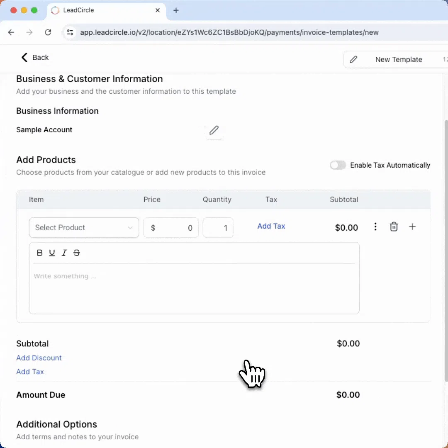Reload the page in the browser
The image size is (448, 448).
coord(48,32)
